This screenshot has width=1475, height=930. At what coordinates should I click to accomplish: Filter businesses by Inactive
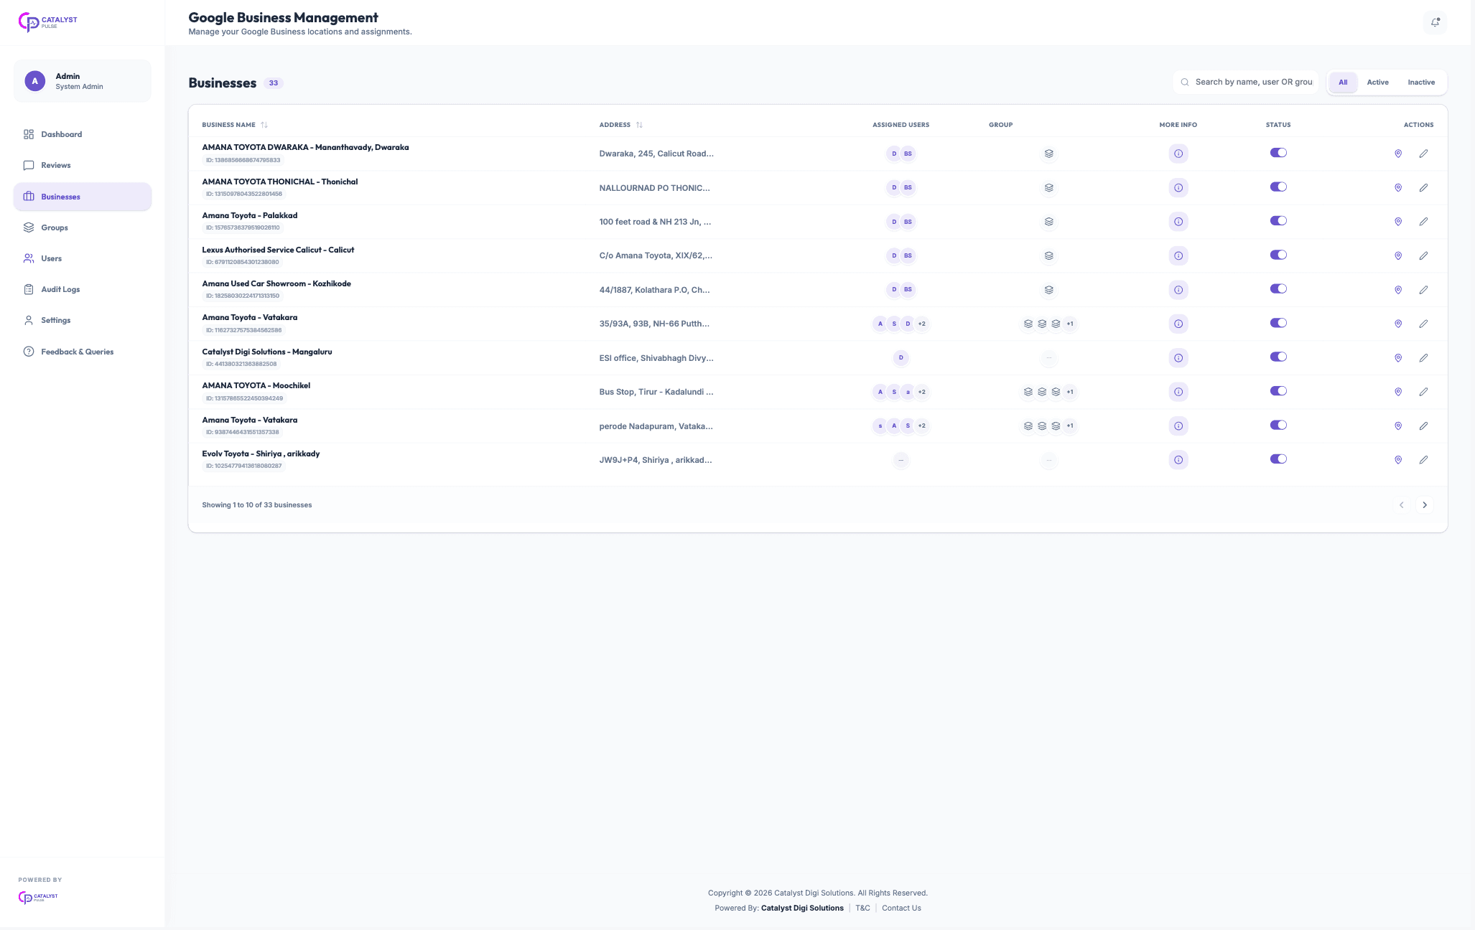click(1421, 83)
